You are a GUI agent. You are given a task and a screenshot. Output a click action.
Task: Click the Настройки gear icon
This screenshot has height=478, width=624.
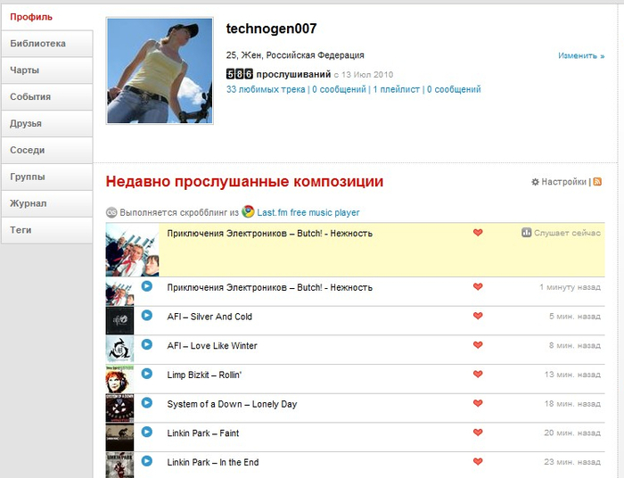click(x=535, y=182)
